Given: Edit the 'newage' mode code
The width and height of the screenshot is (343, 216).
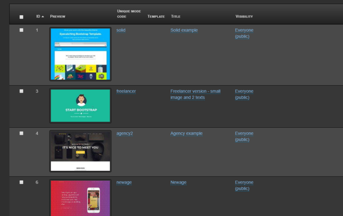Looking at the screenshot, I should point(124,182).
